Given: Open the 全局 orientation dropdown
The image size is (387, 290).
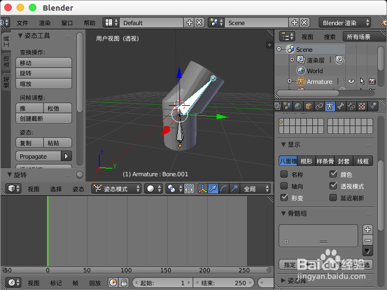Looking at the screenshot, I should click(x=256, y=189).
